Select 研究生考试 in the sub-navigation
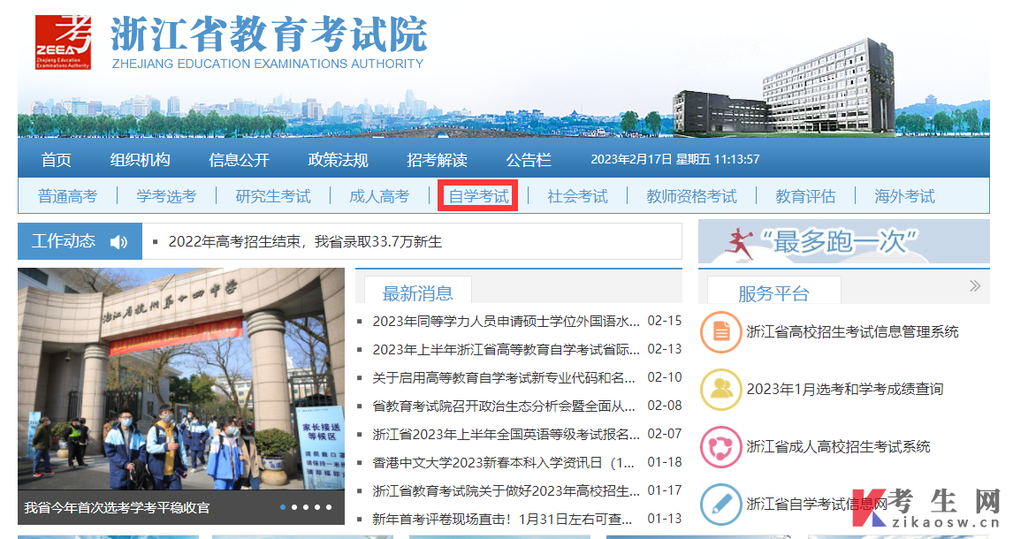 [x=272, y=196]
